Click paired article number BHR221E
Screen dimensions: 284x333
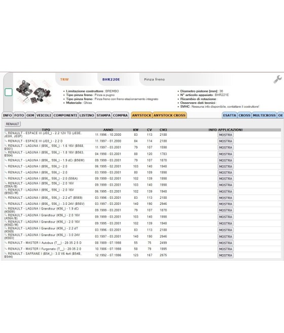[x=222, y=95]
